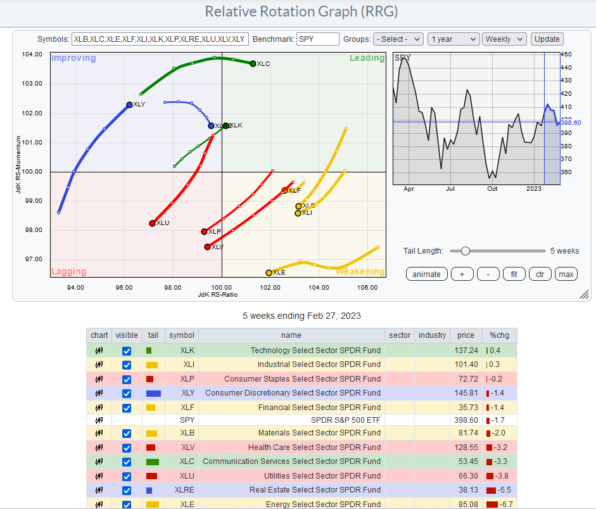Zoom out with the - button
Screen dimensions: 596x509
(x=488, y=274)
